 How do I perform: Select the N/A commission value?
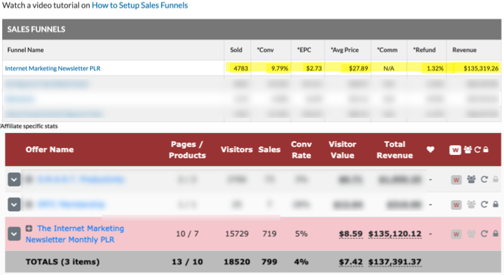coord(389,69)
